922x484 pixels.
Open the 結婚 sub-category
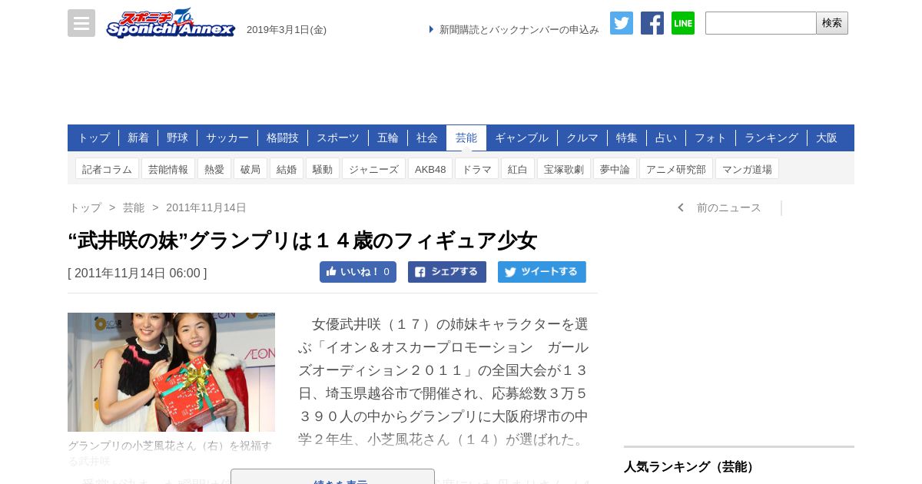[287, 169]
